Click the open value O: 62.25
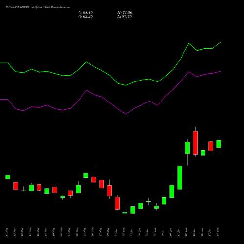244x244 pixels. 85,17
